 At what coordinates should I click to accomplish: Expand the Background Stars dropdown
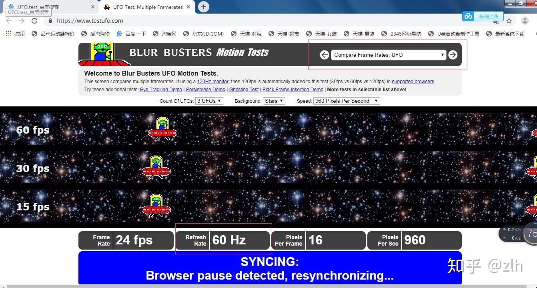click(274, 101)
